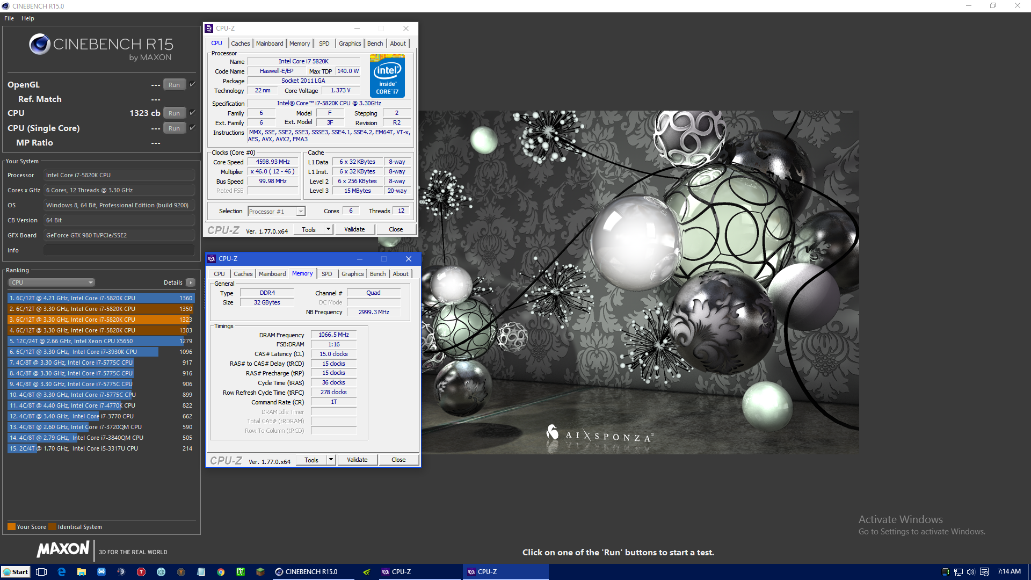Screen dimensions: 1031x580
Task: Open the Action Center notifications icon
Action: coord(984,572)
